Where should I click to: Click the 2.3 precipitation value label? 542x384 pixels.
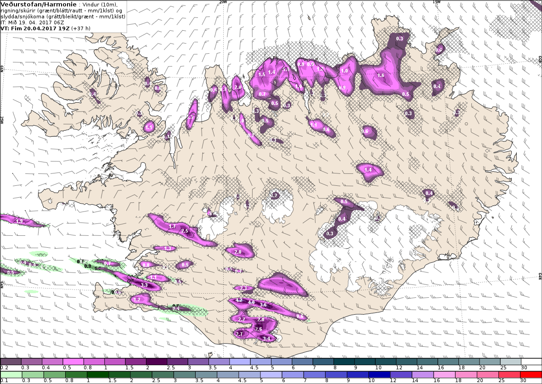coord(243,289)
